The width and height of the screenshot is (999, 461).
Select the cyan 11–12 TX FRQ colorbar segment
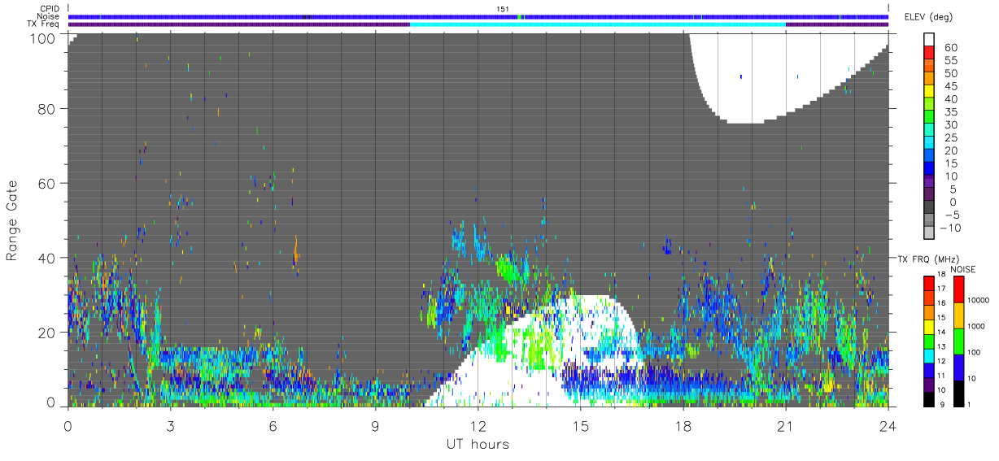coord(929,355)
